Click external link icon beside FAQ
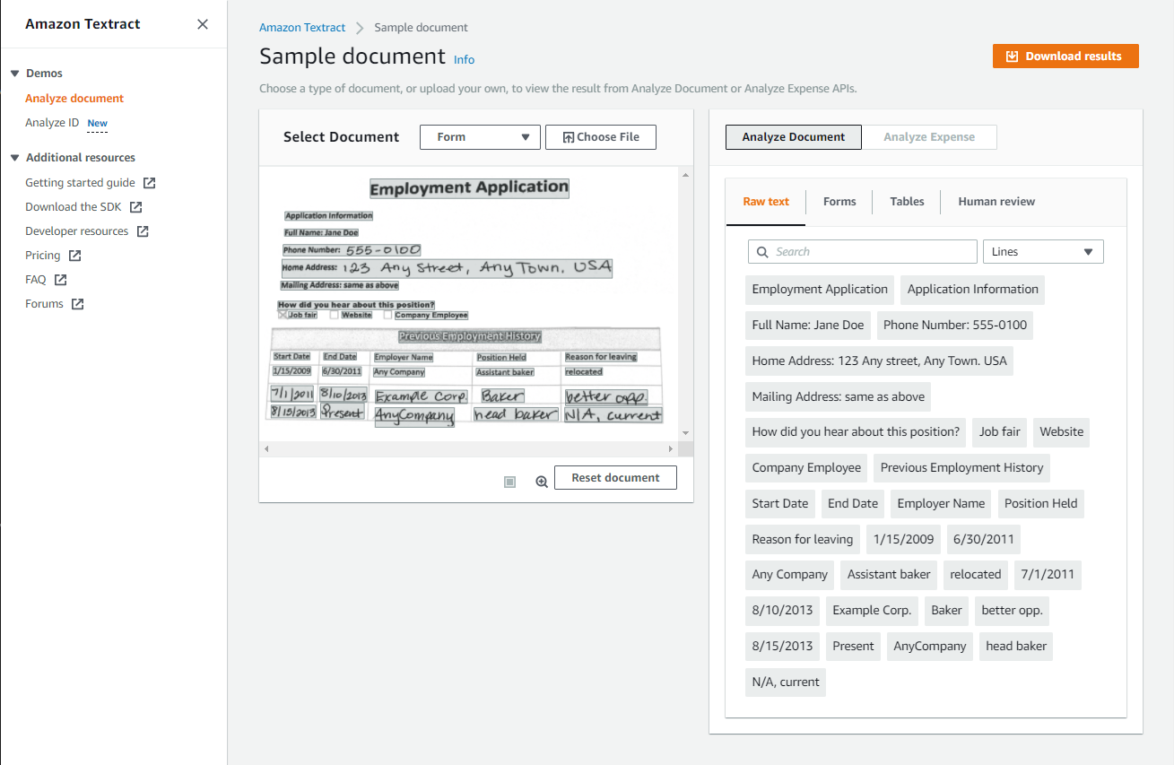1174x765 pixels. pos(60,280)
